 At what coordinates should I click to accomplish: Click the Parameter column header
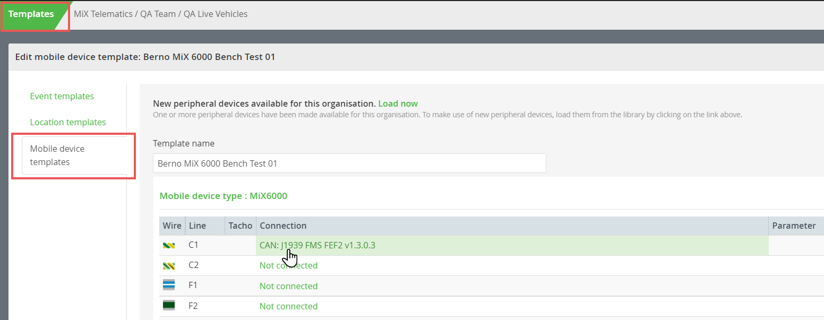click(x=796, y=226)
